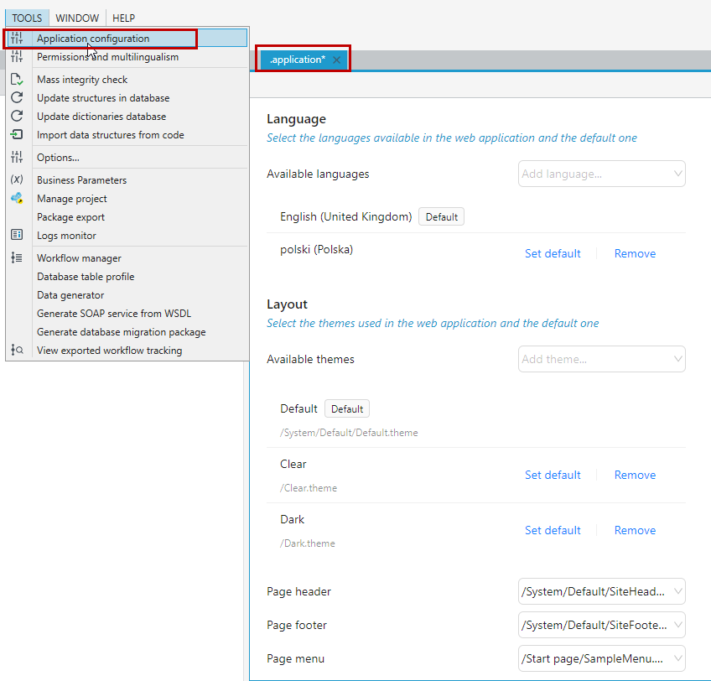
Task: Open Package export
Action: (x=127, y=217)
